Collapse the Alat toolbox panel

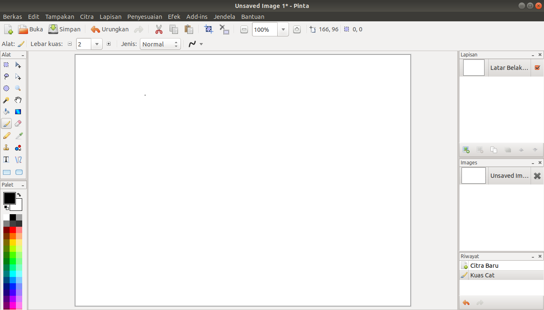[23, 55]
